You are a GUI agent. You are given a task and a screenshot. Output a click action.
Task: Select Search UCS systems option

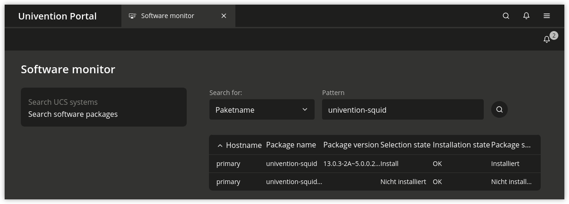point(63,102)
